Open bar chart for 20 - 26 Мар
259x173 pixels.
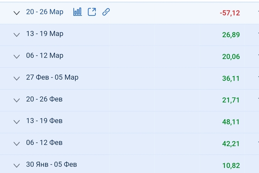point(77,12)
